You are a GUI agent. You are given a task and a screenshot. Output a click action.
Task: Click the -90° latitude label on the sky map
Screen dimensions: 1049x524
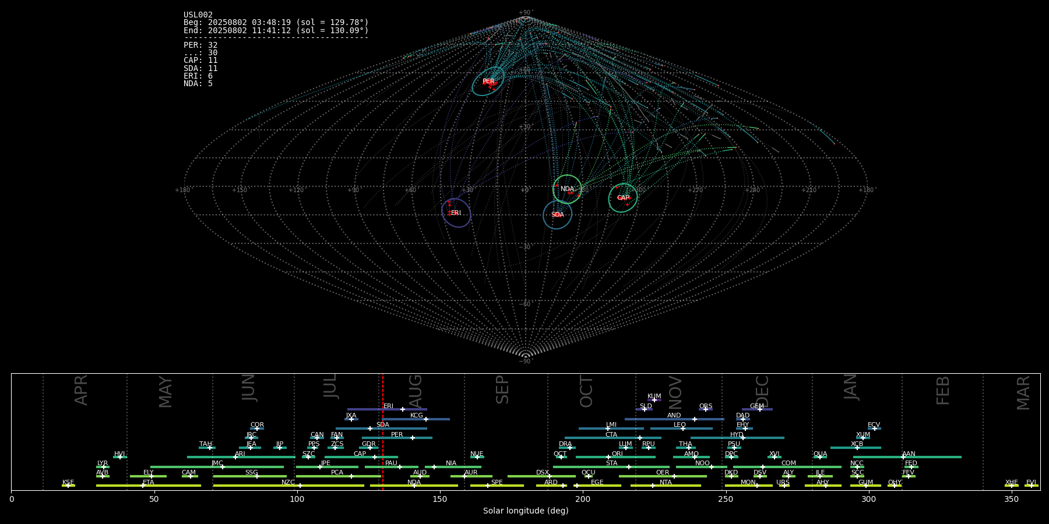point(526,362)
